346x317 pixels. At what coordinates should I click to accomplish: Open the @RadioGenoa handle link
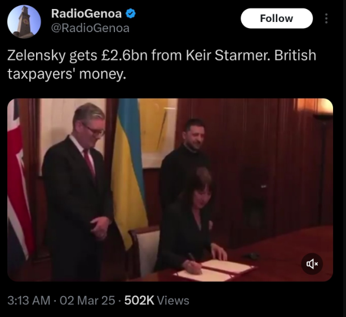point(90,28)
